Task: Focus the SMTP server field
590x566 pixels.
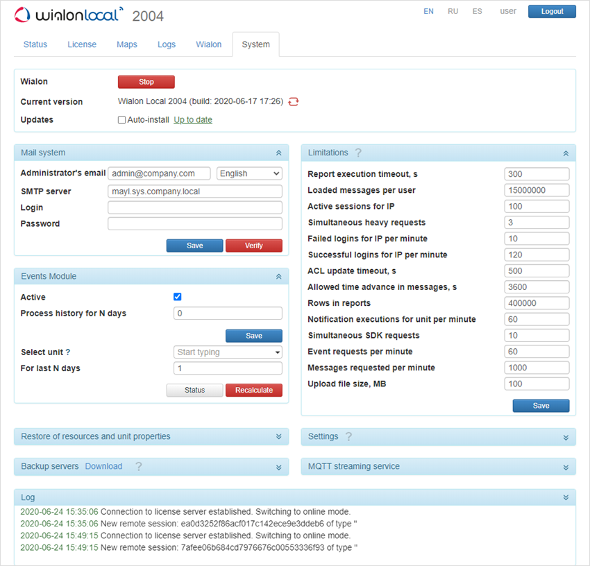Action: click(x=195, y=191)
